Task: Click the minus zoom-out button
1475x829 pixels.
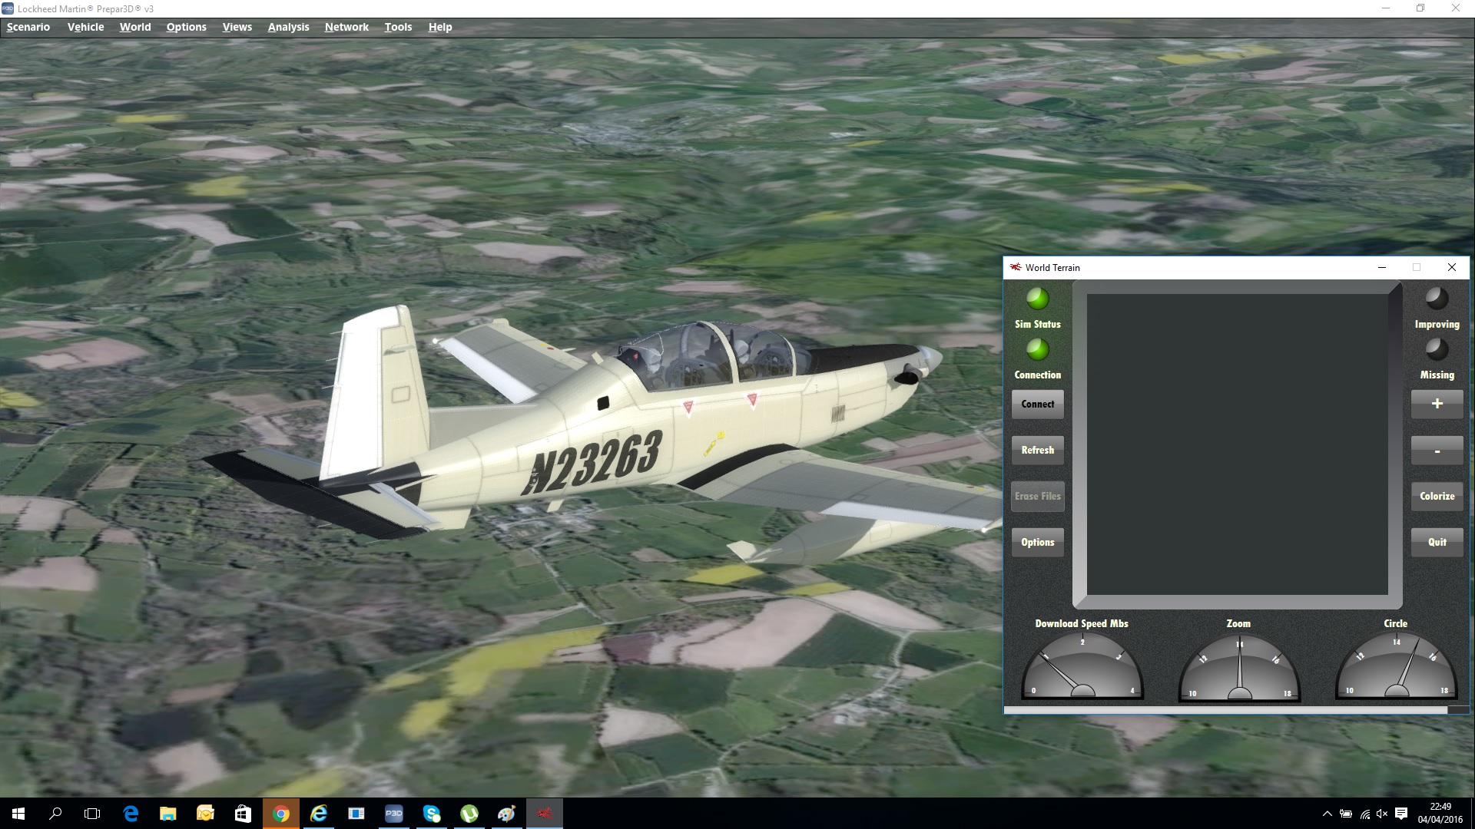Action: (1437, 451)
